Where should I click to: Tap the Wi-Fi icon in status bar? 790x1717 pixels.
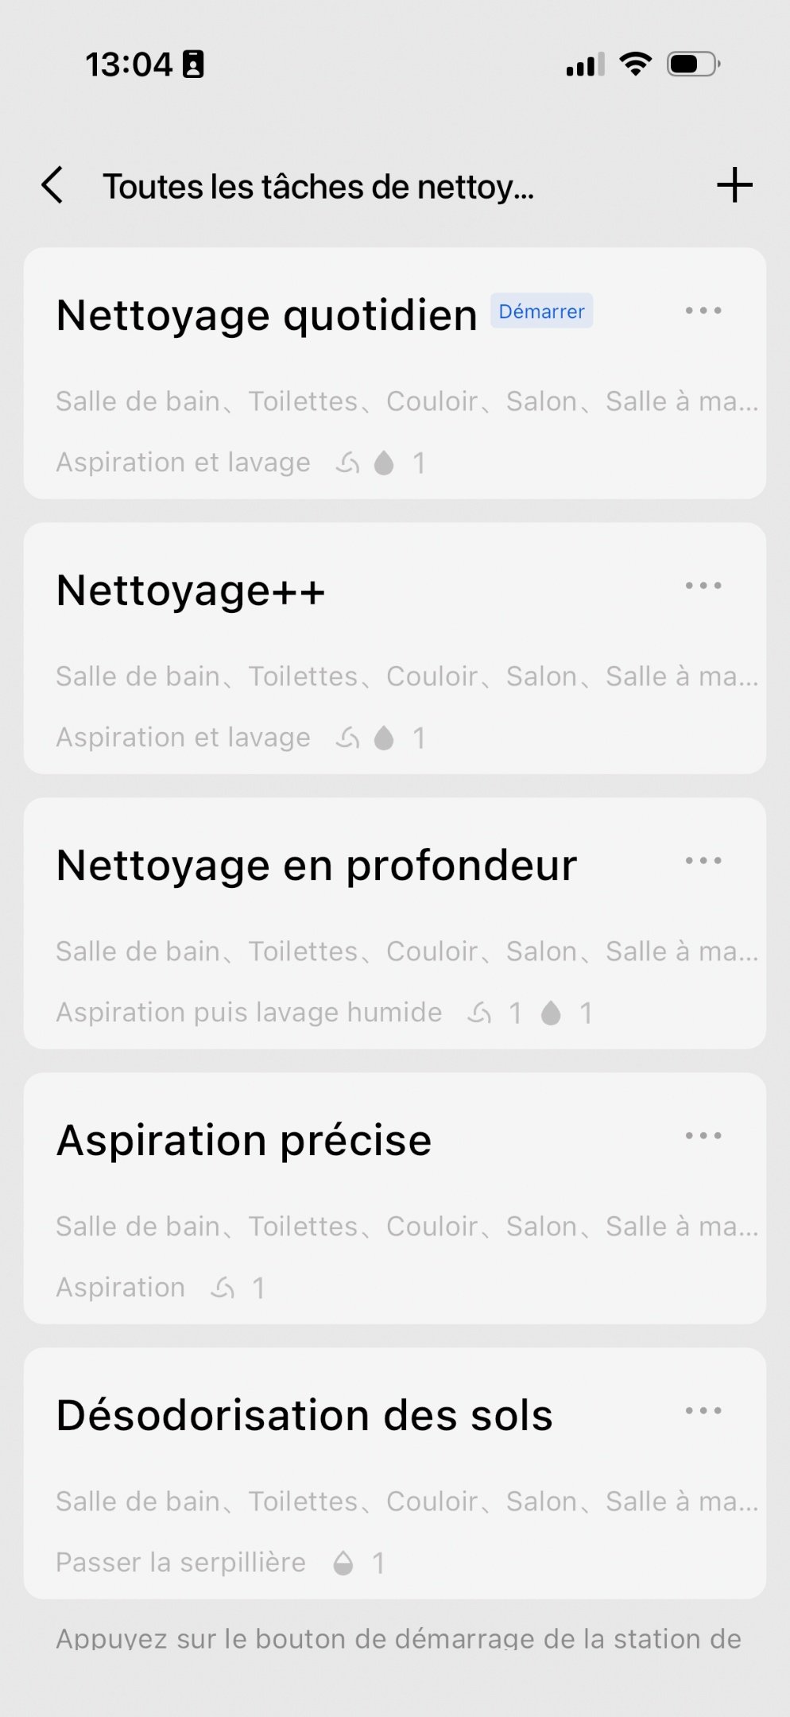point(635,64)
